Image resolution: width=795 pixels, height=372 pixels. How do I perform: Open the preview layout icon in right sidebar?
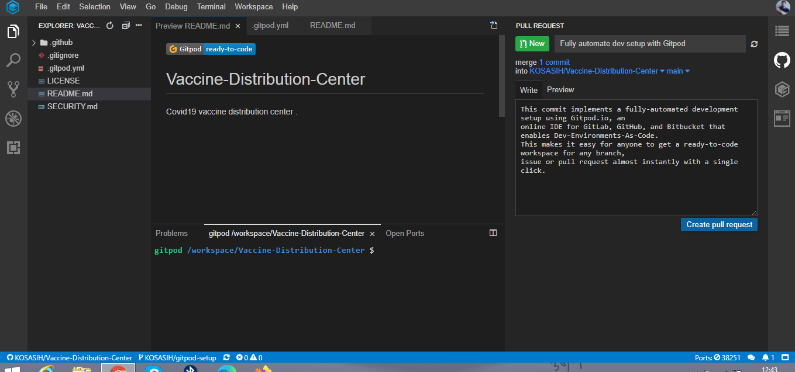coord(782,119)
